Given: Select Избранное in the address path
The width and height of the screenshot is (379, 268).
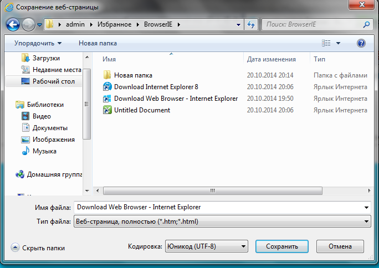Looking at the screenshot, I should 114,24.
